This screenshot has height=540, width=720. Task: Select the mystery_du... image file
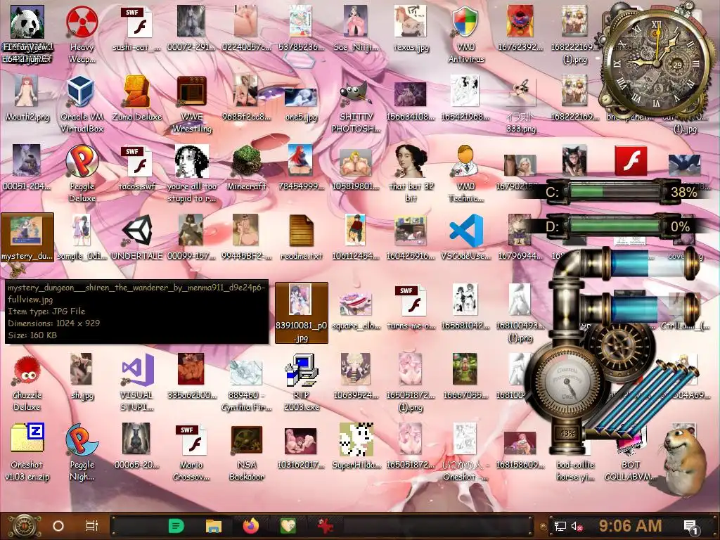(27, 238)
